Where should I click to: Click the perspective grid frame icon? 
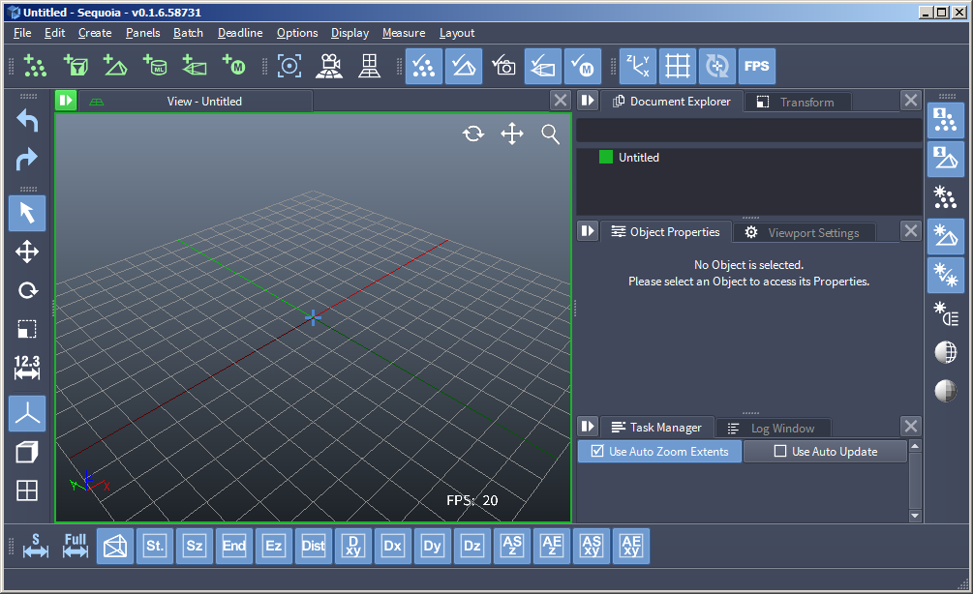[369, 66]
